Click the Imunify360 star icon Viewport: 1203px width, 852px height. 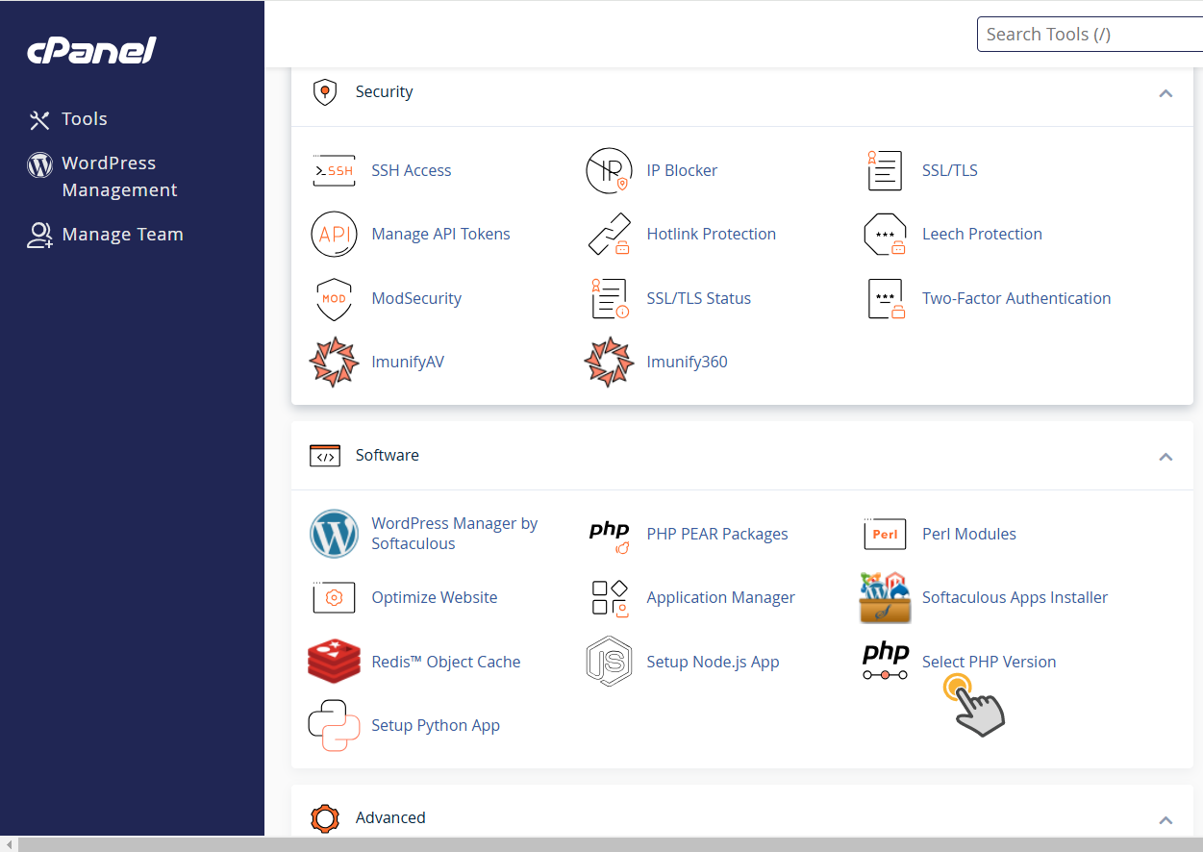[x=609, y=362]
